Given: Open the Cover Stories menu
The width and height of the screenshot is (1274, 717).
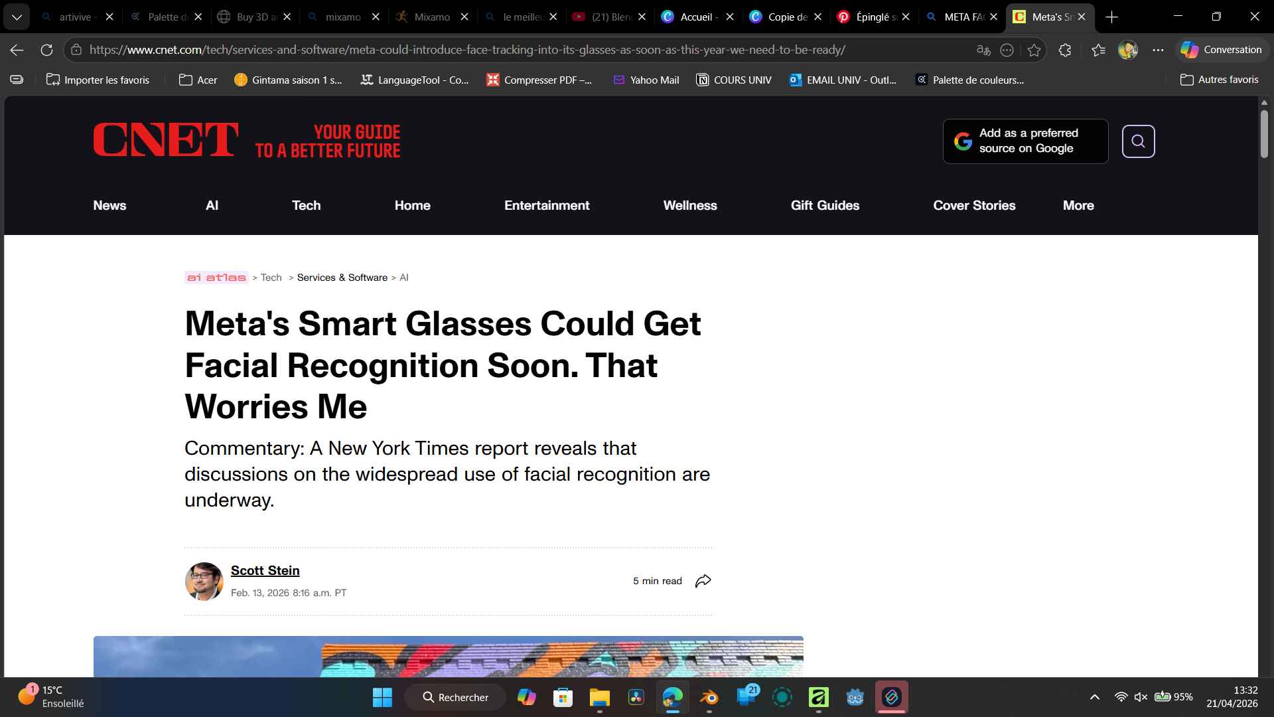Looking at the screenshot, I should (974, 205).
